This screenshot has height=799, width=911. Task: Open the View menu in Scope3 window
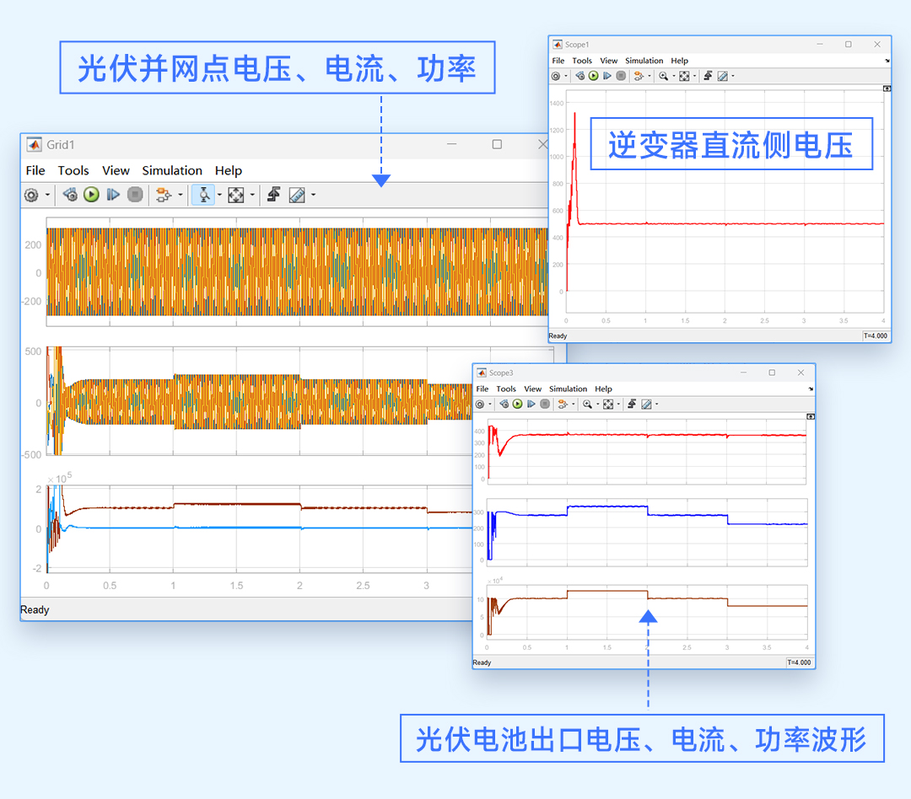533,389
